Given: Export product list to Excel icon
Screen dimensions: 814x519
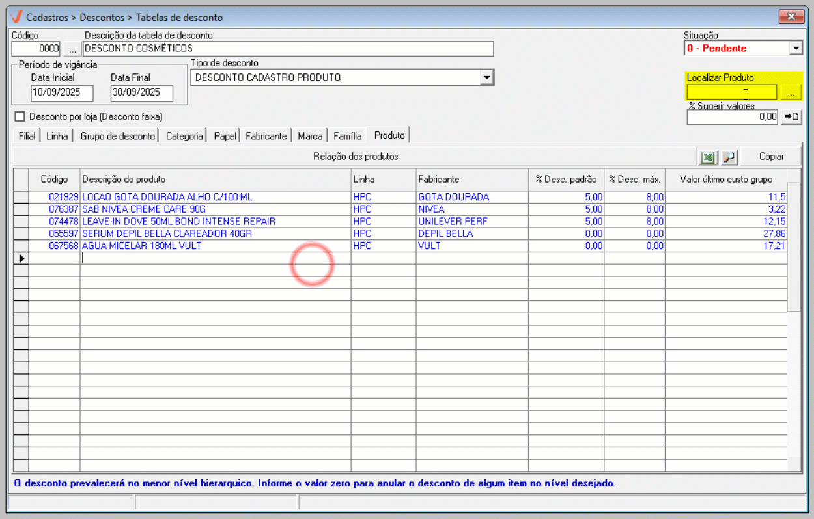Looking at the screenshot, I should [x=708, y=157].
